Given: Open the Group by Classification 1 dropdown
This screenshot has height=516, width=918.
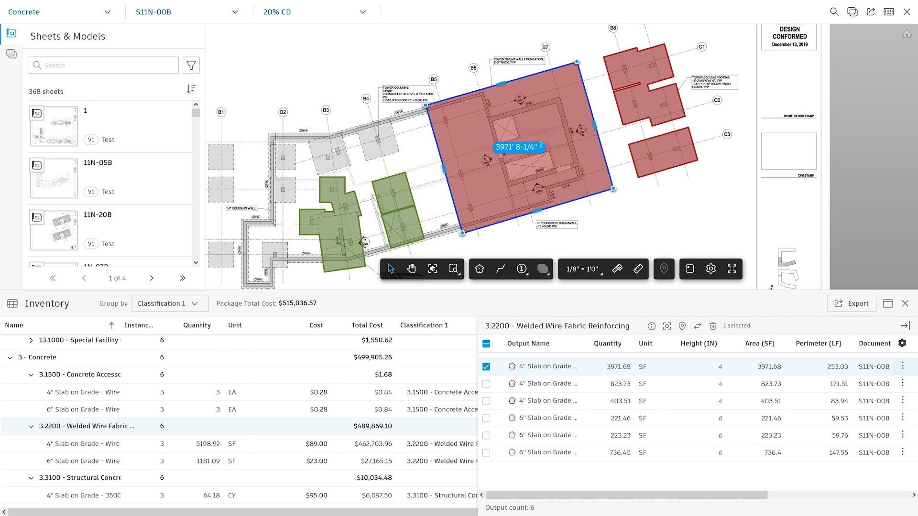Looking at the screenshot, I should point(170,303).
